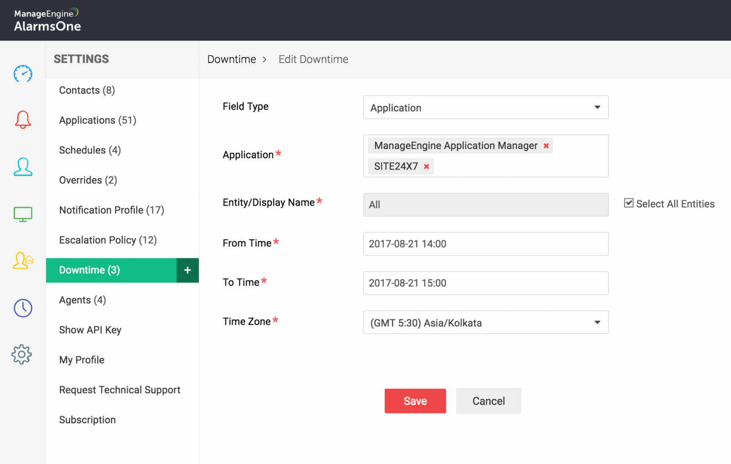The image size is (731, 464).
Task: Click the Save button
Action: point(415,401)
